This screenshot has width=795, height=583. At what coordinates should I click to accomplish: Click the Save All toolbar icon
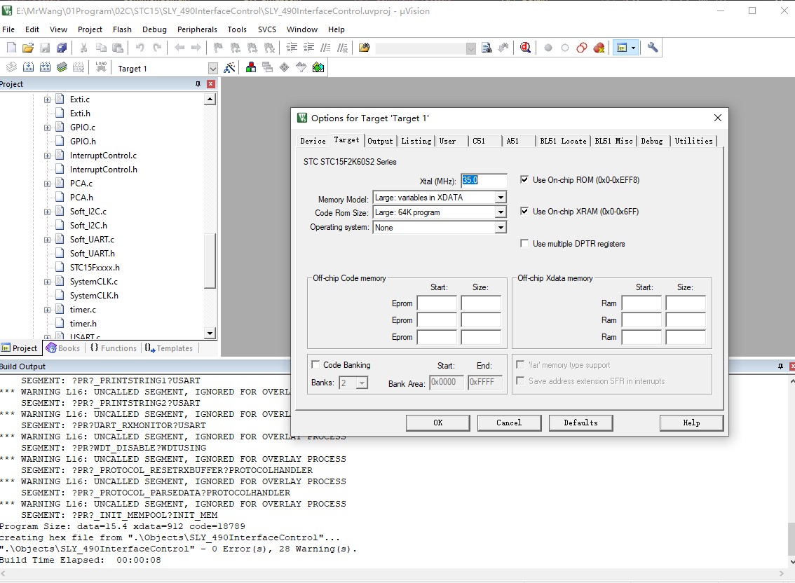62,48
